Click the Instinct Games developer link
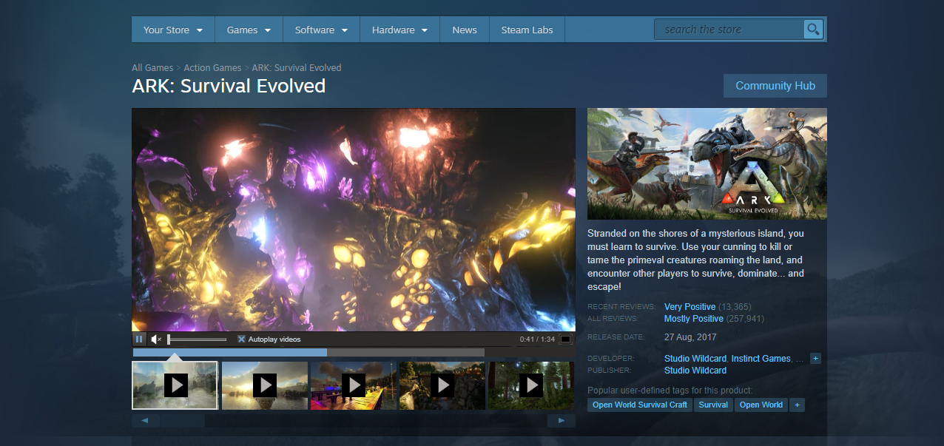The width and height of the screenshot is (944, 446). [x=761, y=359]
